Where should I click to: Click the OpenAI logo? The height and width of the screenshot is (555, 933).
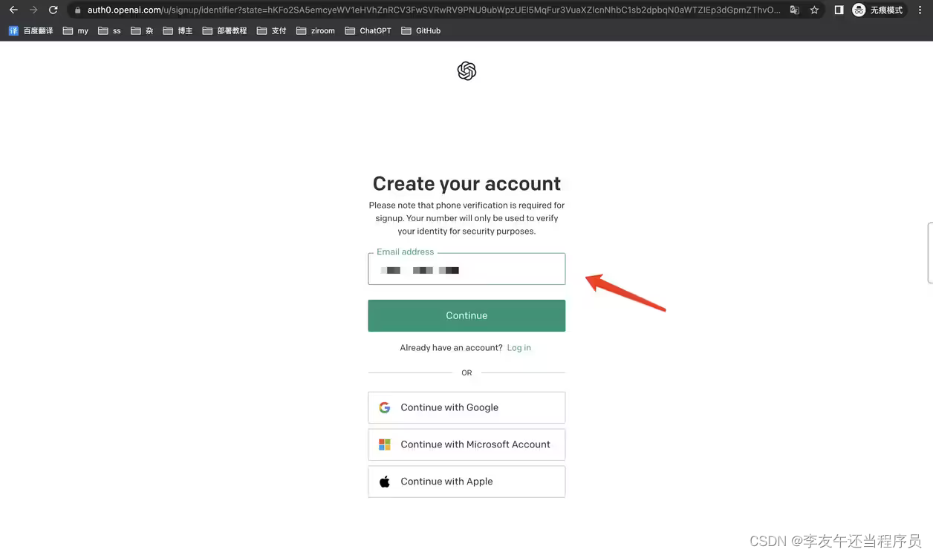click(x=466, y=71)
